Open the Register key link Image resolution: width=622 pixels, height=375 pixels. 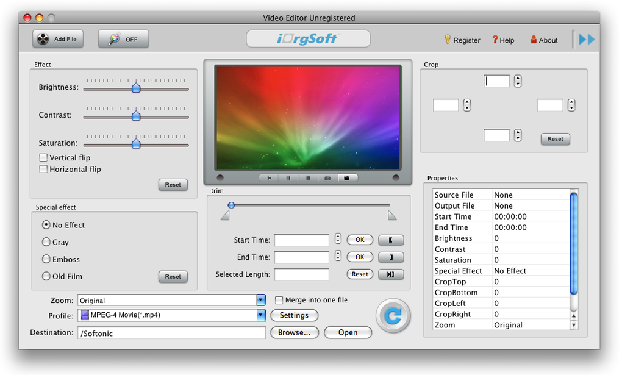pyautogui.click(x=462, y=40)
